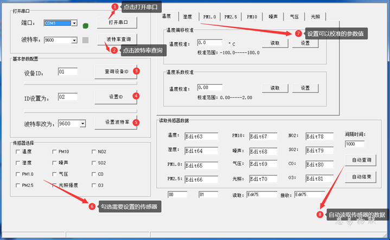Click red number 4 marker beside 设置ID
The image size is (390, 240).
pyautogui.click(x=136, y=96)
